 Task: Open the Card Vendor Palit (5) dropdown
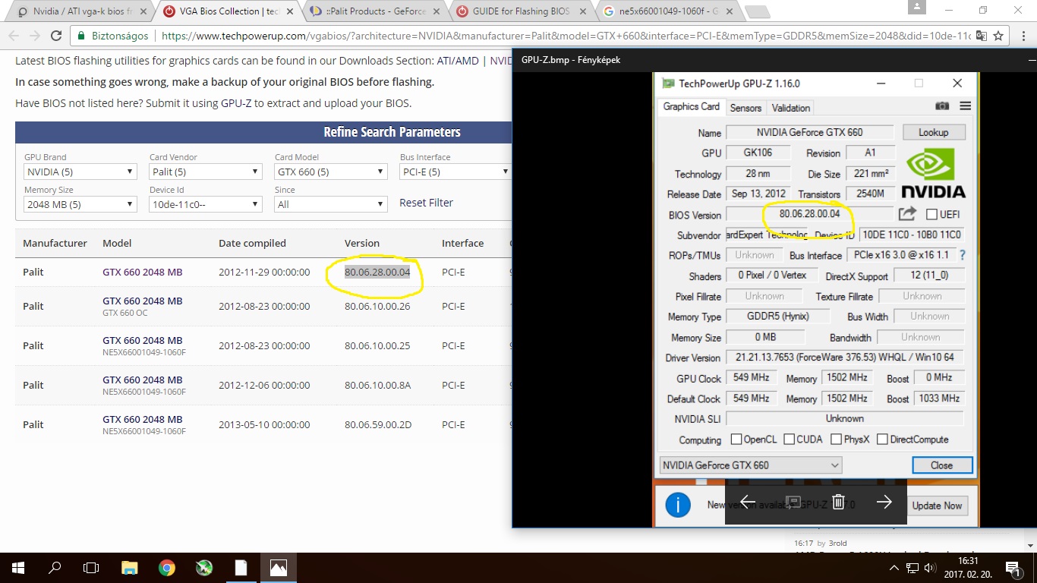206,172
